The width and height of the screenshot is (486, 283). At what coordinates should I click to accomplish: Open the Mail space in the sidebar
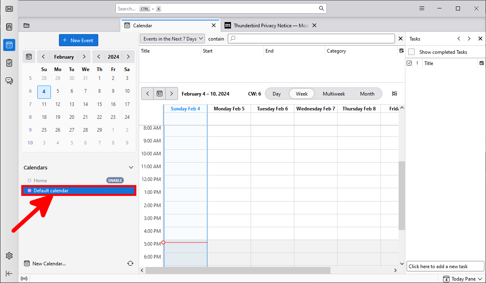coord(9,8)
